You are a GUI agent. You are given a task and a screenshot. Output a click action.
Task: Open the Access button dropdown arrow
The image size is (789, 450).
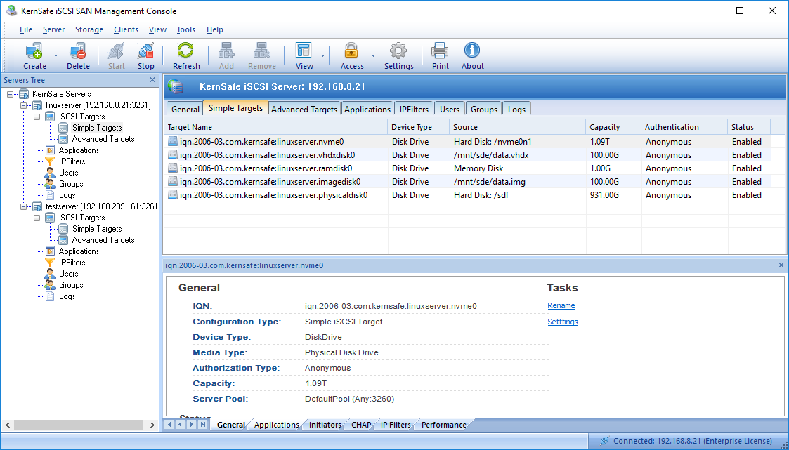pyautogui.click(x=373, y=55)
